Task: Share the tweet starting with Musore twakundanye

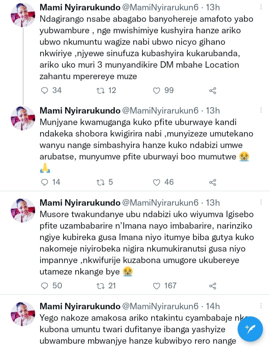Action: coord(213,286)
